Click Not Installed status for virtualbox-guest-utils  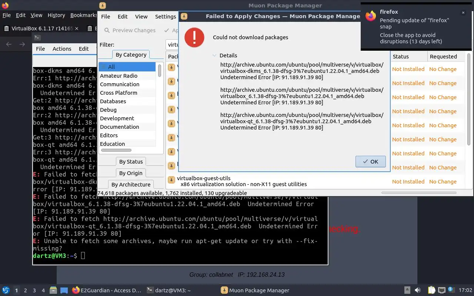(x=408, y=182)
